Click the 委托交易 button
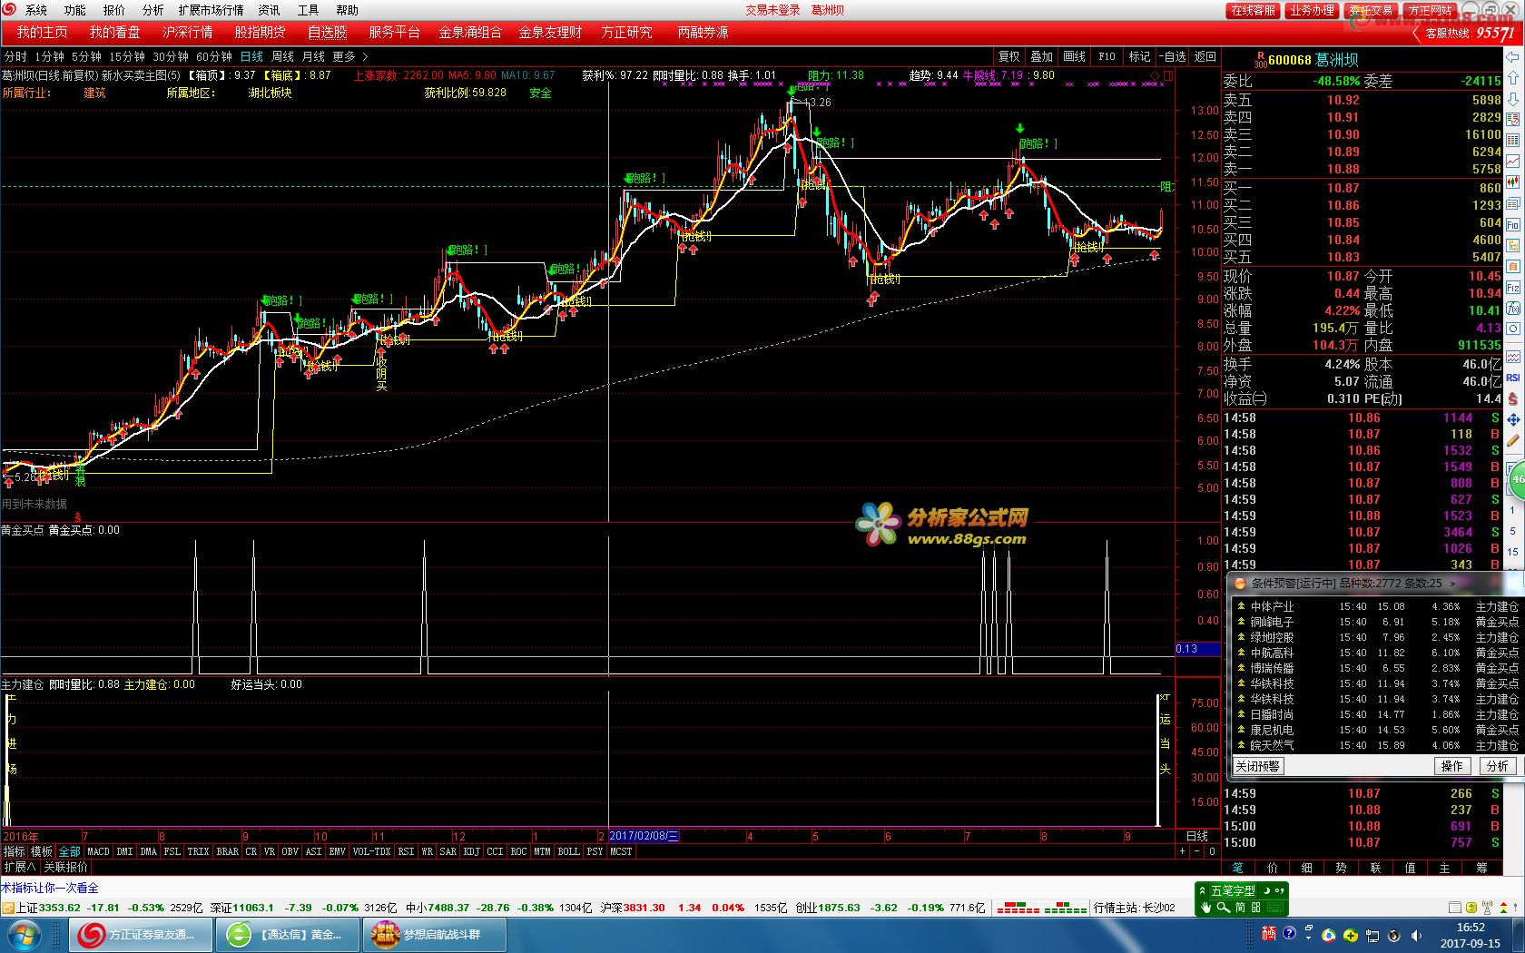 tap(1371, 10)
